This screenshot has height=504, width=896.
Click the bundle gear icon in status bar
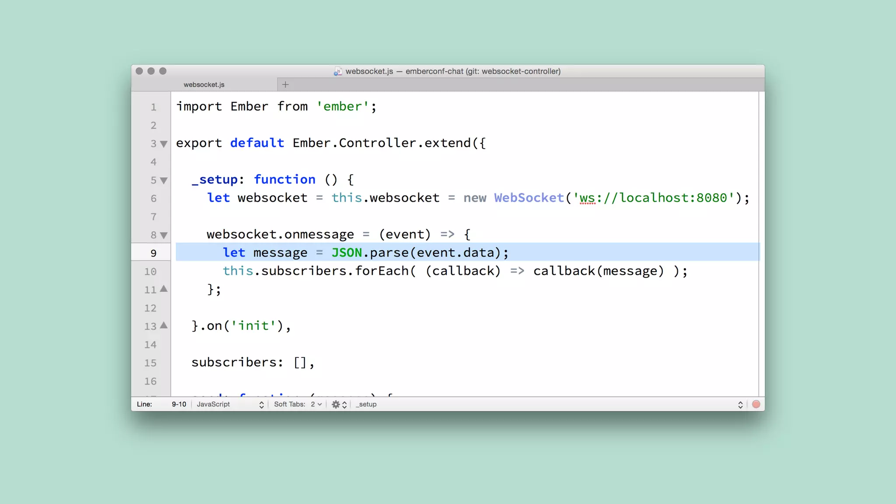point(336,404)
